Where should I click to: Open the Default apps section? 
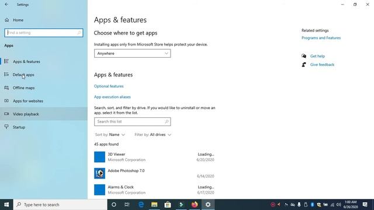click(44, 75)
